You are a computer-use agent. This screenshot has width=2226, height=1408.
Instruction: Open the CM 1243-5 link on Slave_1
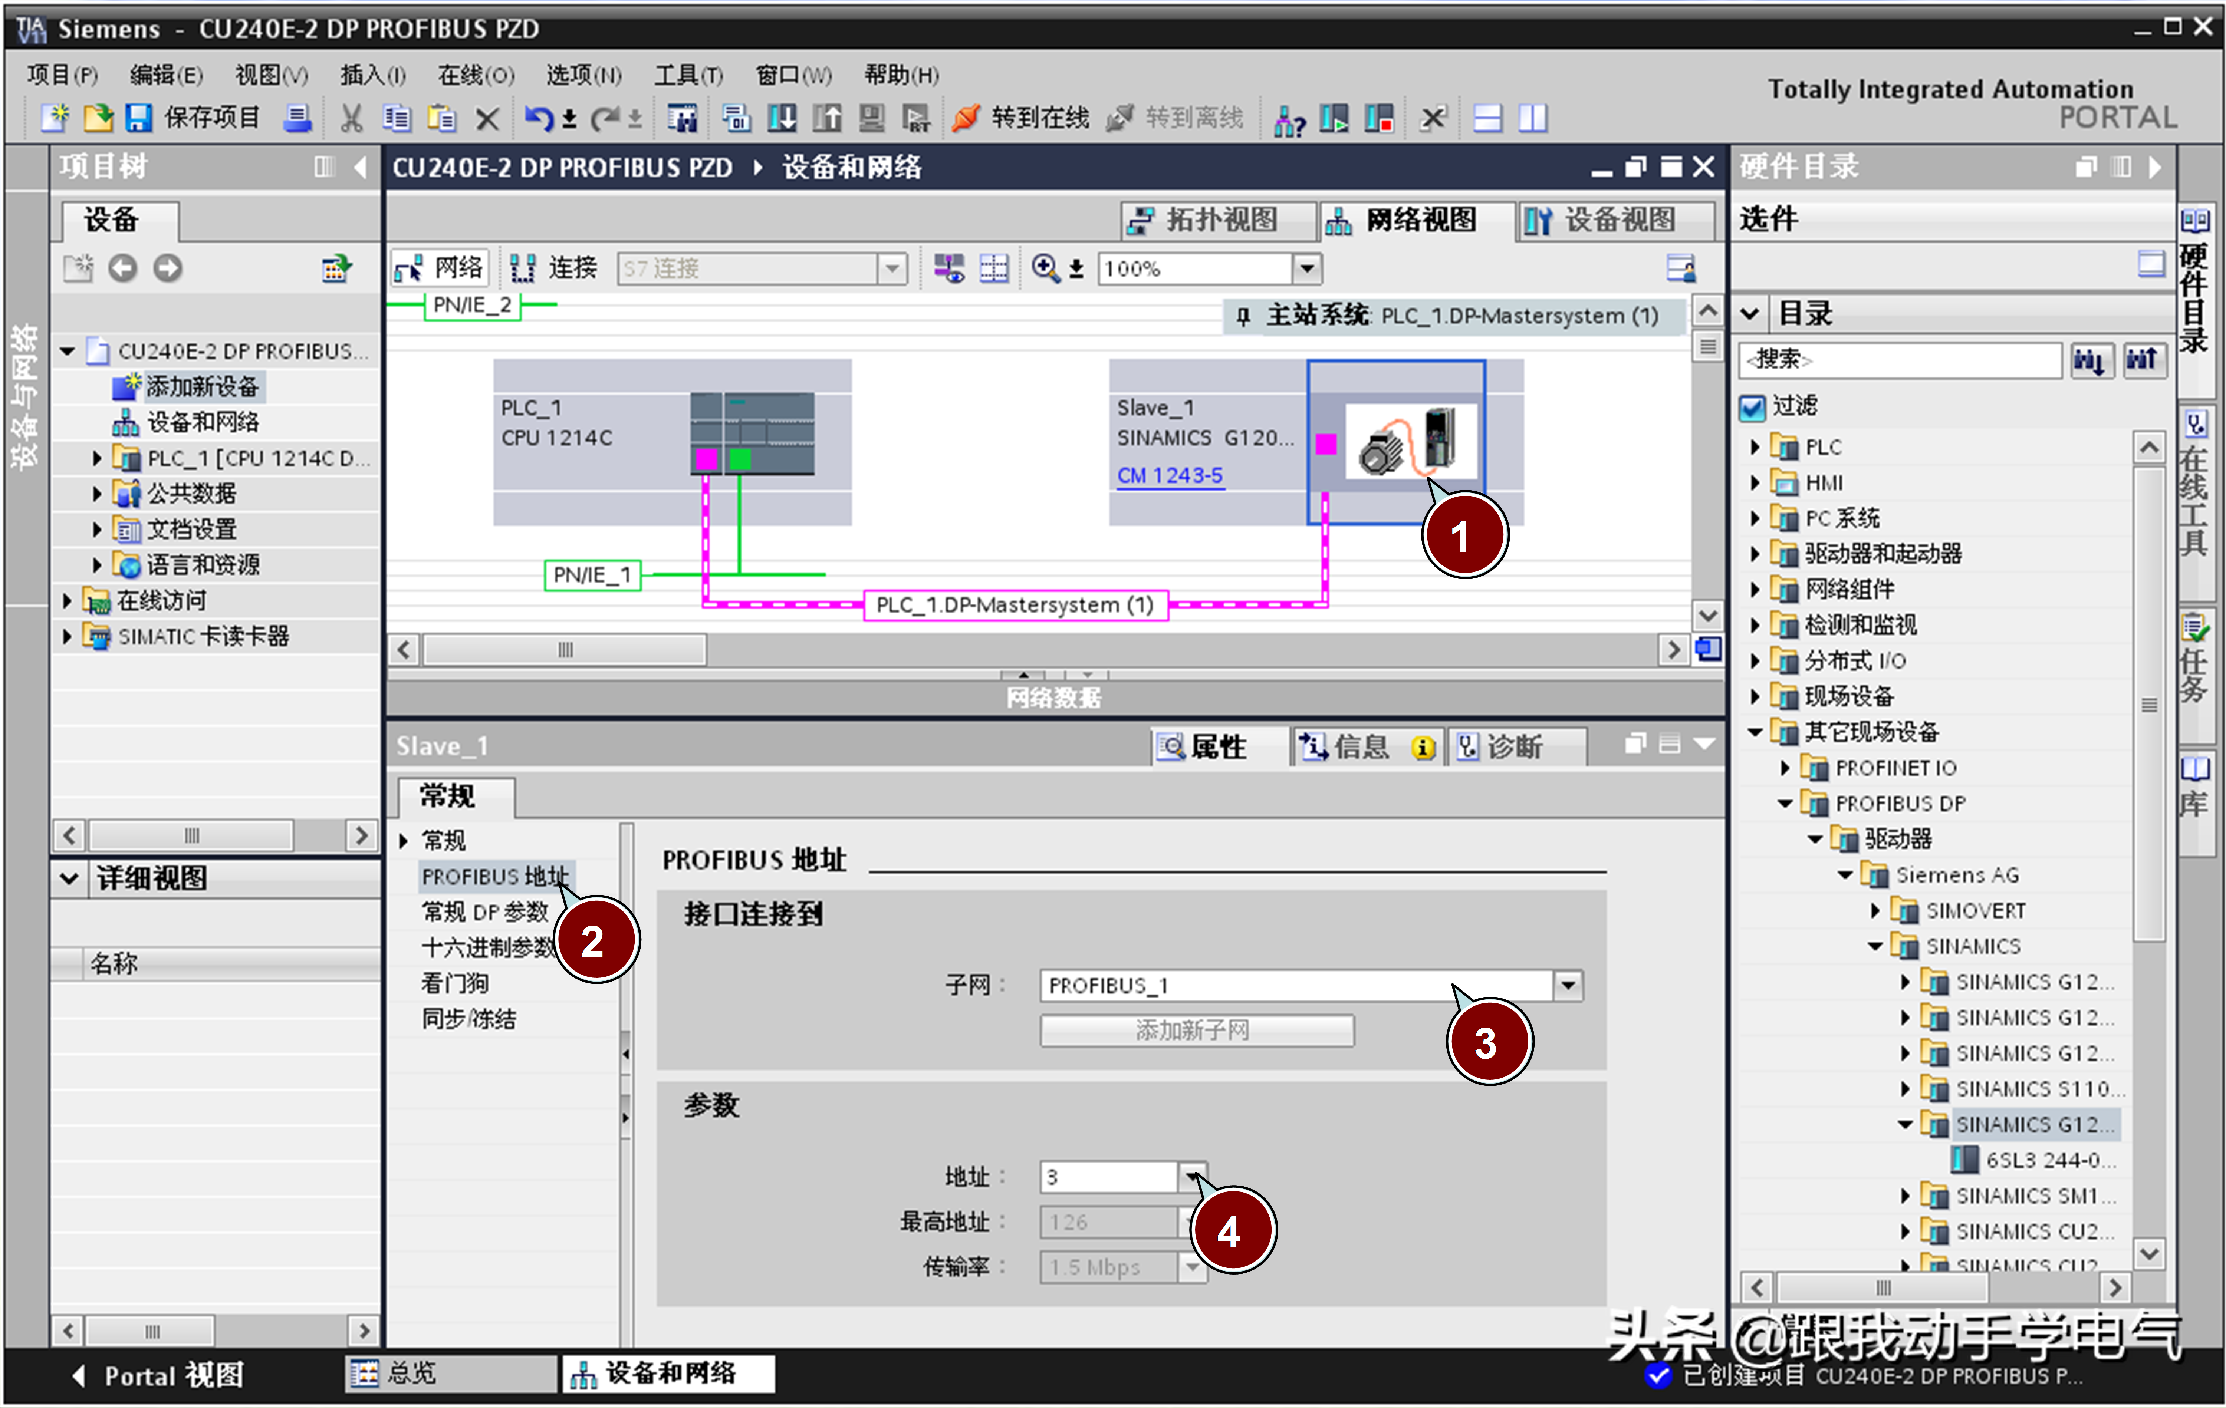click(x=1170, y=475)
